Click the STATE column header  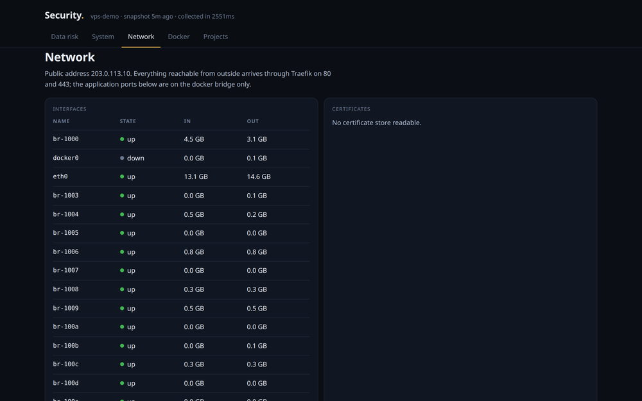click(128, 121)
